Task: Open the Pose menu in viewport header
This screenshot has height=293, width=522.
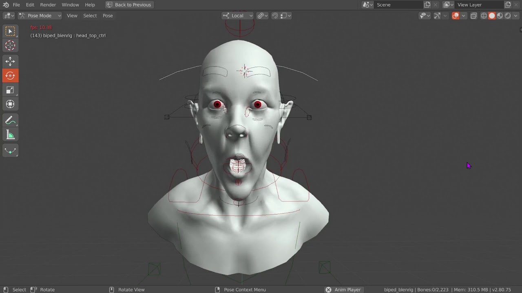Action: 108,15
